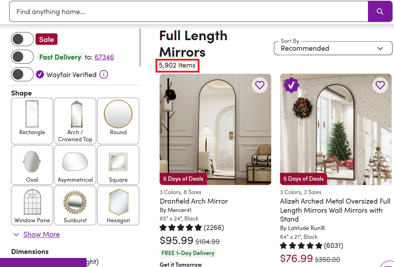Click the Wayfair Verified info icon
The image size is (394, 267).
tap(104, 75)
